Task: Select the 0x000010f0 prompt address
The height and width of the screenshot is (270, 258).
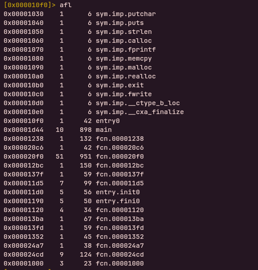Action: (28, 5)
